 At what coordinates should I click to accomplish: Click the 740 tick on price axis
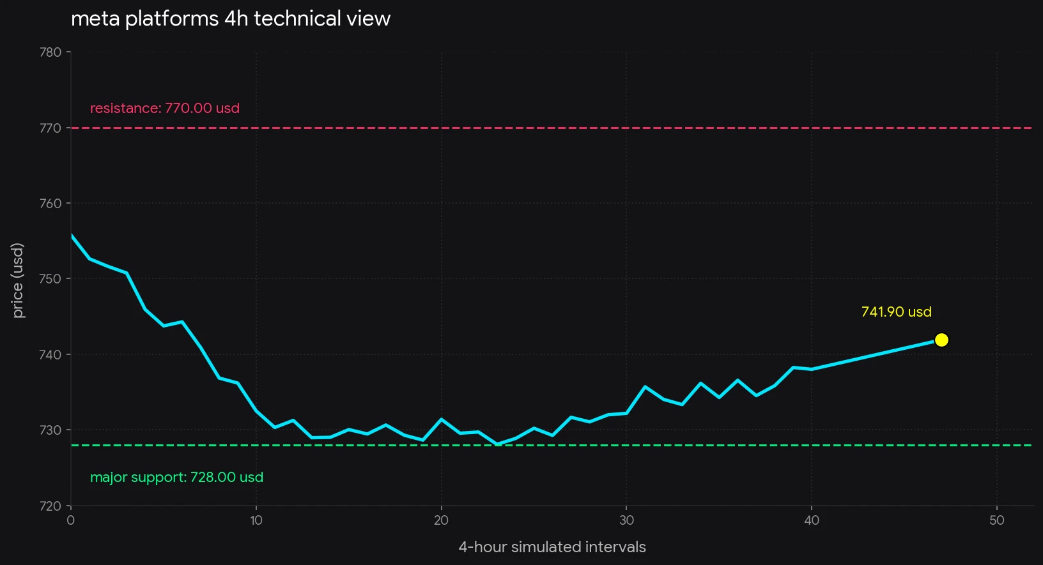(50, 355)
